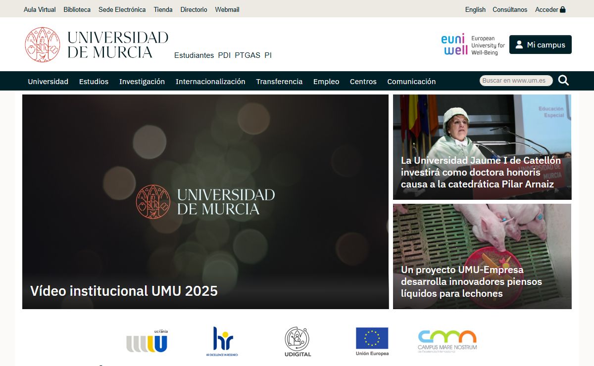Focus the Buscar en www.um.es search field
The width and height of the screenshot is (594, 366).
(516, 81)
